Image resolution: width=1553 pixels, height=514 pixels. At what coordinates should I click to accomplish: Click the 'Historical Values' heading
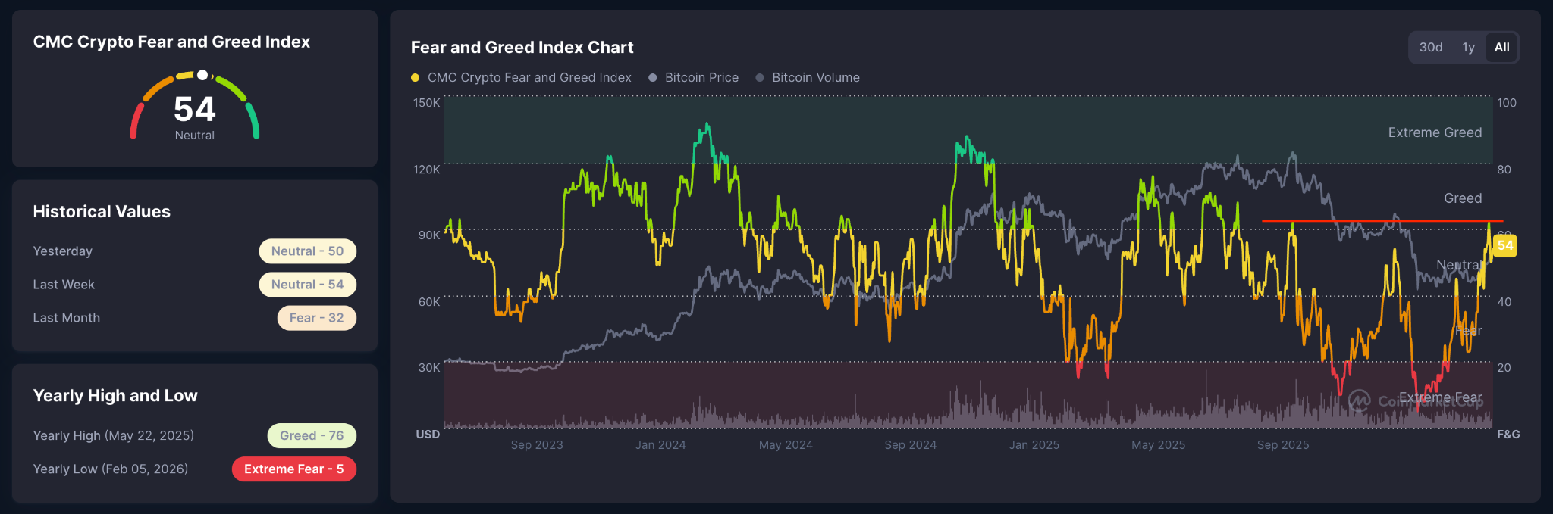click(102, 212)
